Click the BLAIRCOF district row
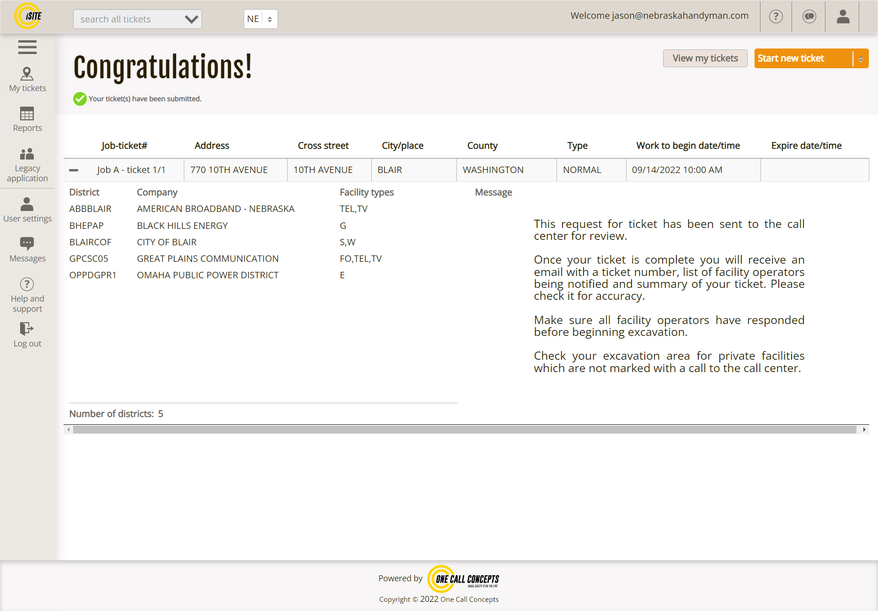The height and width of the screenshot is (611, 878). [91, 242]
